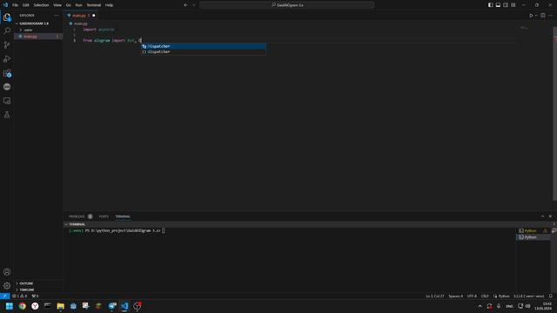
Task: Change the CRLF end-of-line sequence
Action: [485, 296]
